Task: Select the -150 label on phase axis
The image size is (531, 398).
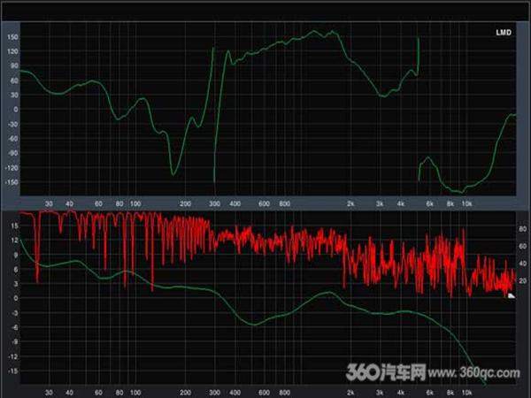Action: (11, 181)
